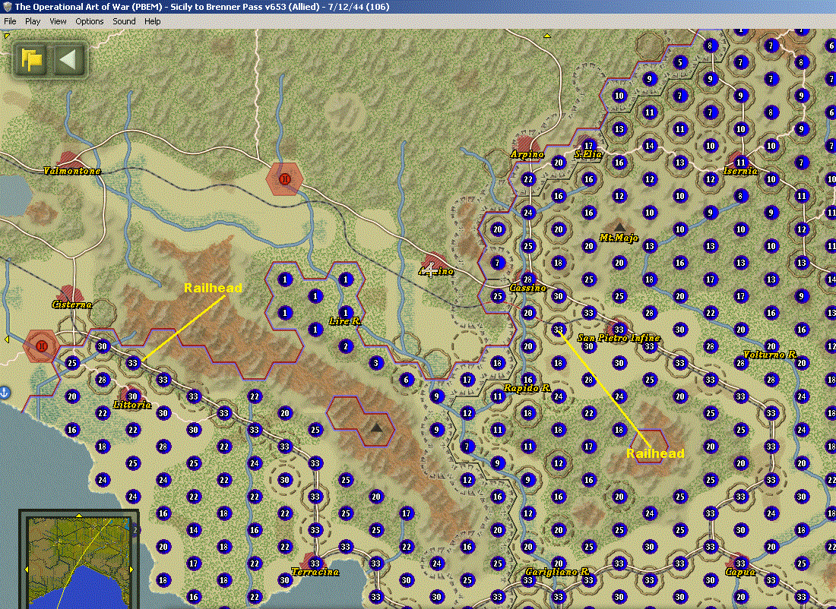Click the Valmontone town symbol
Viewport: 836px width, 609px height.
pos(68,159)
